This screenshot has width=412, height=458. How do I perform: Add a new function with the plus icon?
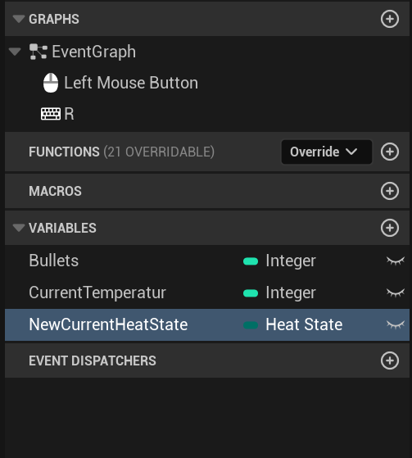click(390, 152)
